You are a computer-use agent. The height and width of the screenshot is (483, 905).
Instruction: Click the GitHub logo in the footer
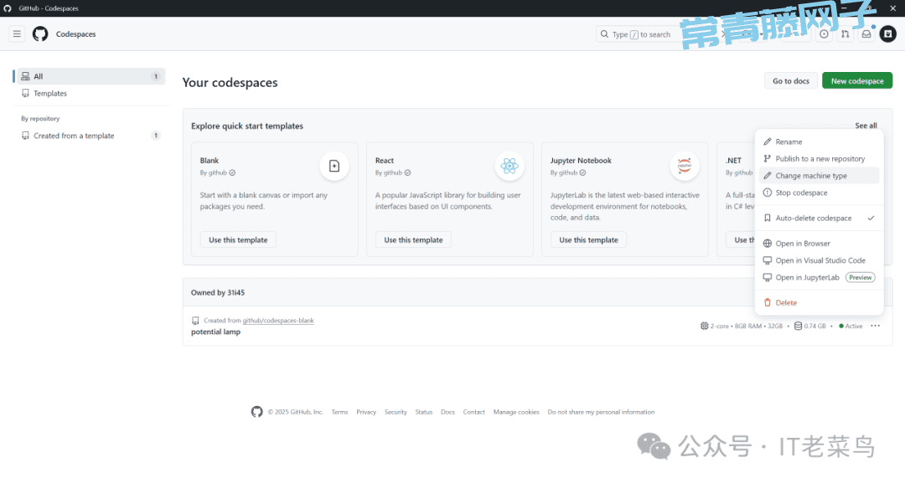(257, 412)
